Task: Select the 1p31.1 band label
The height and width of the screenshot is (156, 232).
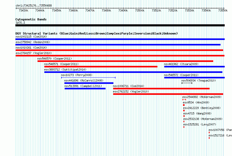Action: point(20,23)
